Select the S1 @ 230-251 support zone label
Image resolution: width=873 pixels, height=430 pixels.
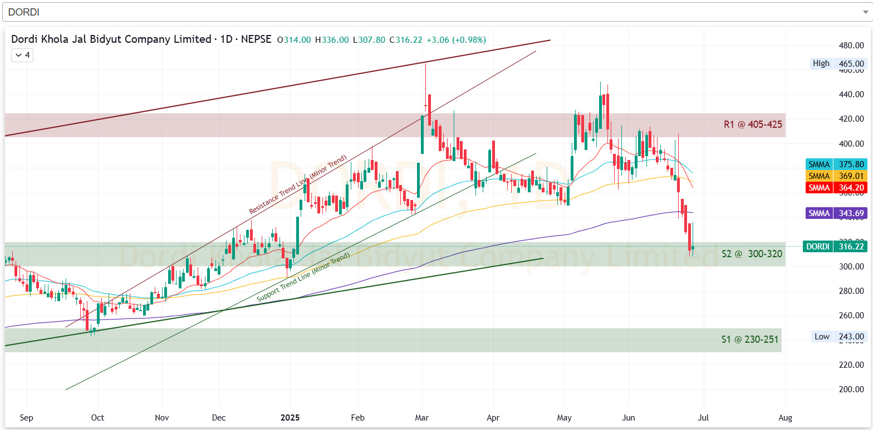pyautogui.click(x=749, y=339)
